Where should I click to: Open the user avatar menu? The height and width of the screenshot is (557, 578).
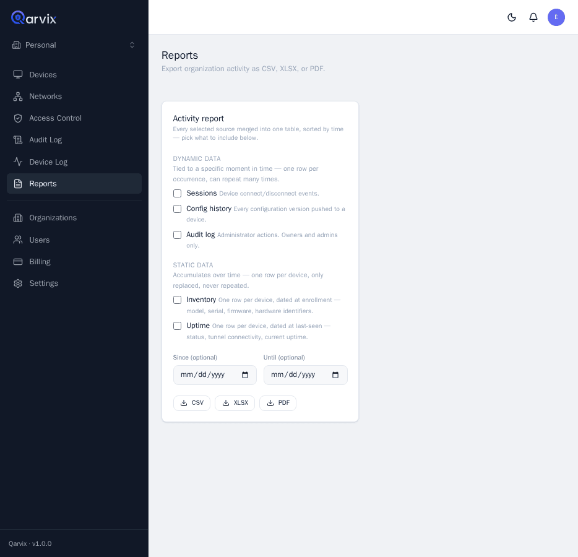pyautogui.click(x=556, y=17)
